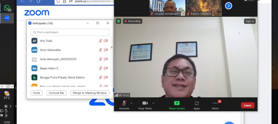This screenshot has height=124, width=278.
Task: Click muted mic icon for Arvin Mahardika
Action: pos(101,50)
